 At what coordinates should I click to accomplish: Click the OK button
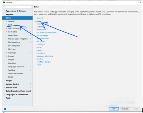point(114,109)
